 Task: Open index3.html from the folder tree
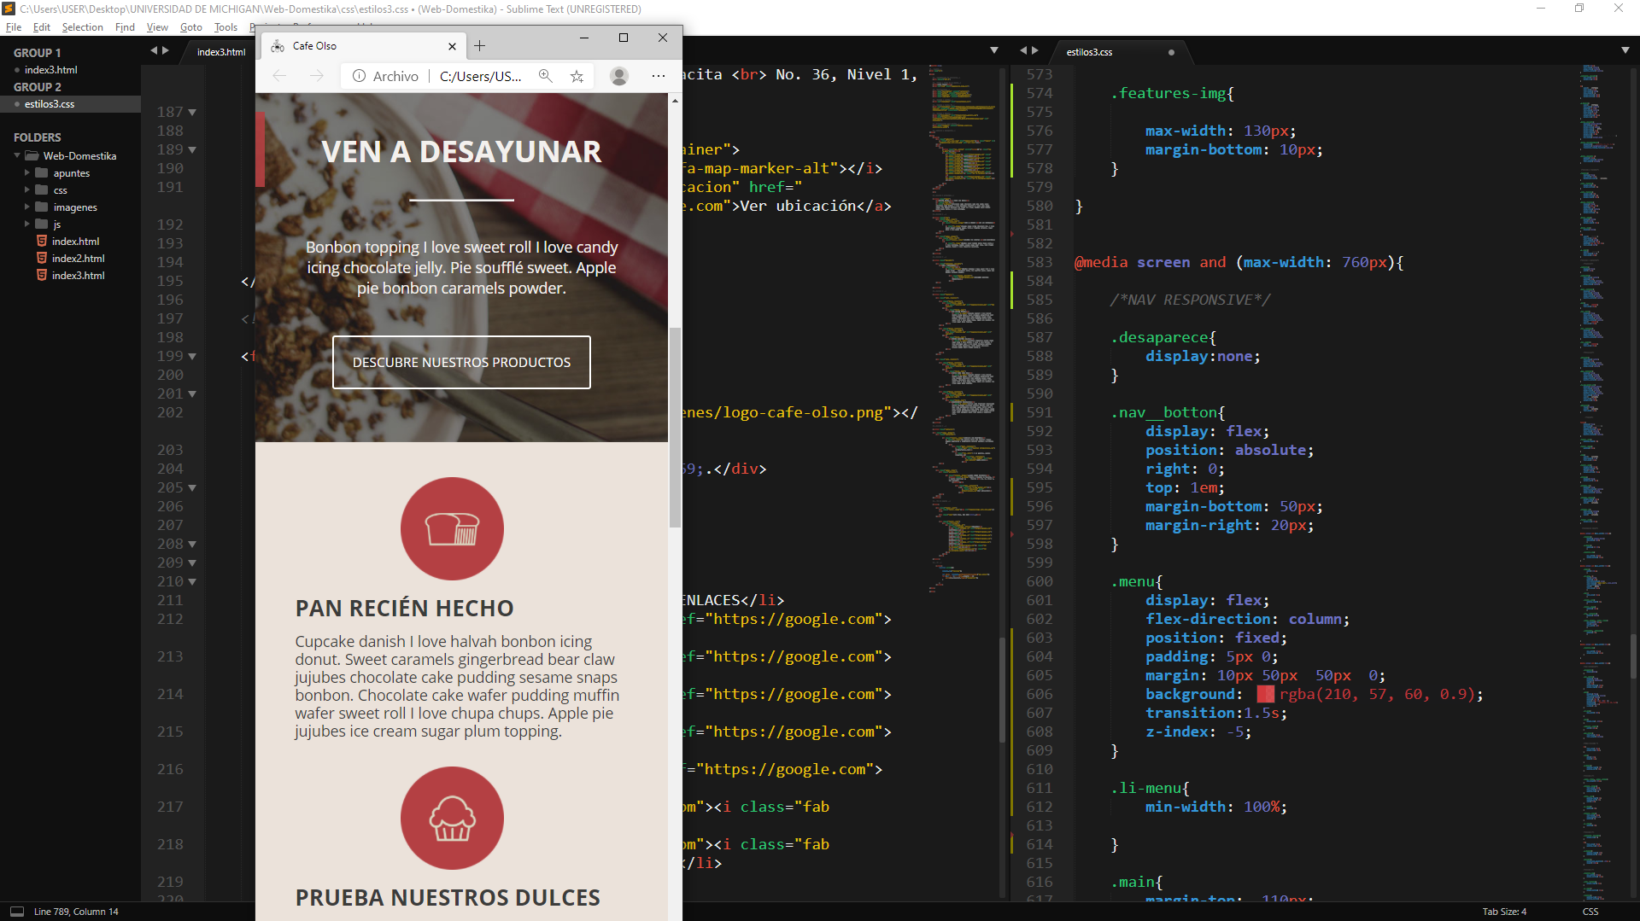(78, 276)
